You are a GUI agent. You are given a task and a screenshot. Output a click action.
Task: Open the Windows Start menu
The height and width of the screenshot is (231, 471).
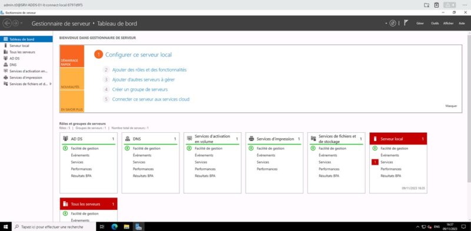(6, 226)
